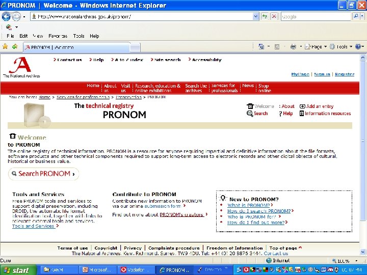Click the vertical scrollbar up arrow
The image size is (367, 275).
coord(363,57)
